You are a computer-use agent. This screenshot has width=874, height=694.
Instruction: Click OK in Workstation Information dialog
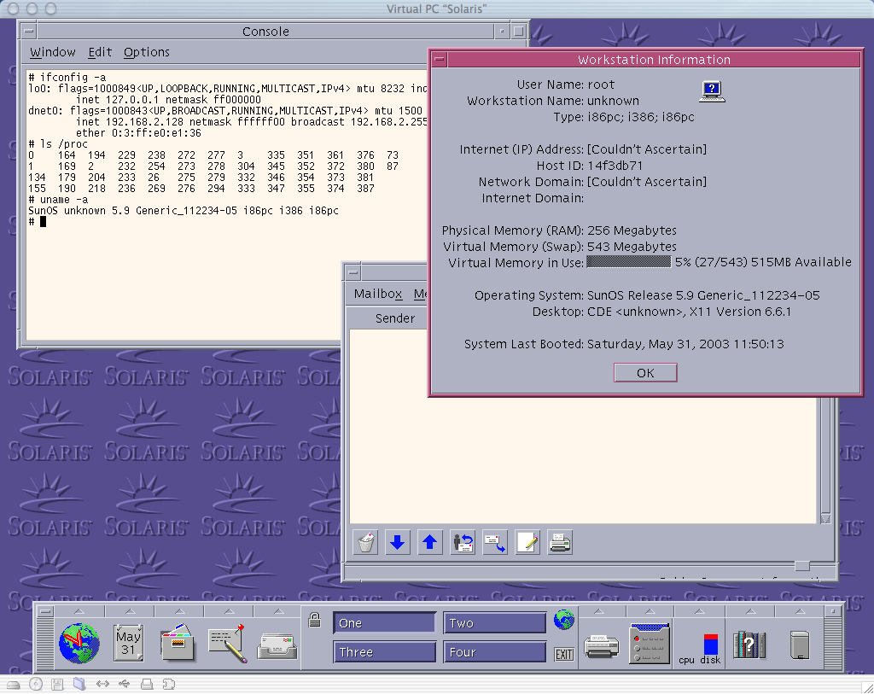click(x=645, y=373)
